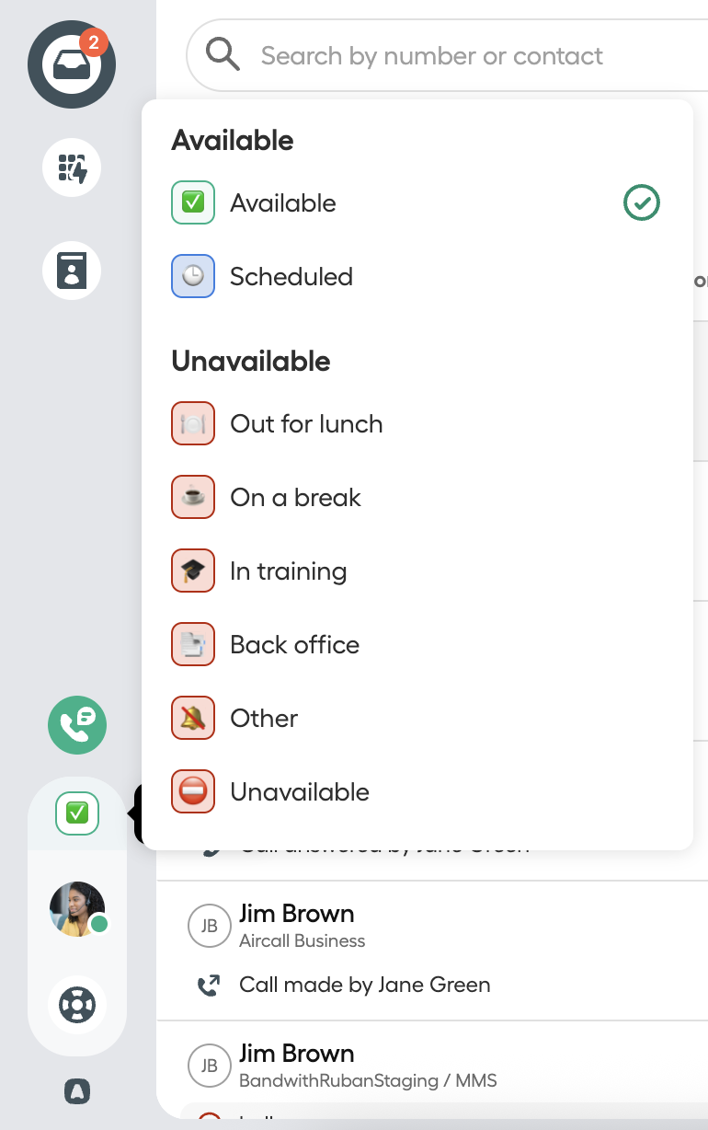The height and width of the screenshot is (1130, 708).
Task: Open Jane Green's profile avatar menu
Action: coord(77,909)
